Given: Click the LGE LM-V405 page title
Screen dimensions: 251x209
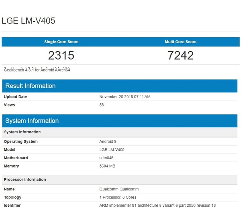Looking at the screenshot, I should [x=29, y=21].
